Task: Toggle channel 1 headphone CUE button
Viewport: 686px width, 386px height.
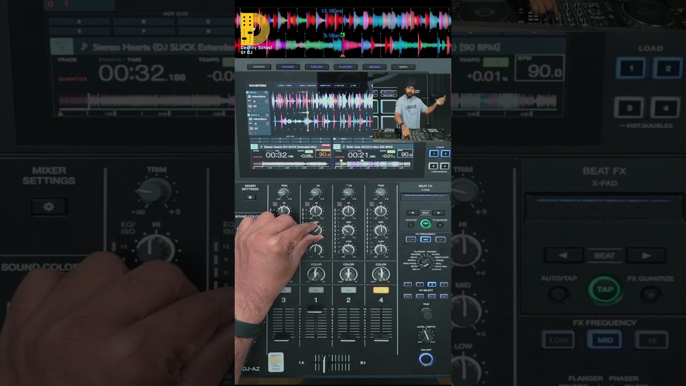Action: click(316, 290)
